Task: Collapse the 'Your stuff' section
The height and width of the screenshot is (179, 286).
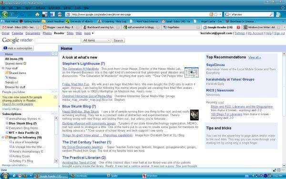Action: (x=3, y=68)
